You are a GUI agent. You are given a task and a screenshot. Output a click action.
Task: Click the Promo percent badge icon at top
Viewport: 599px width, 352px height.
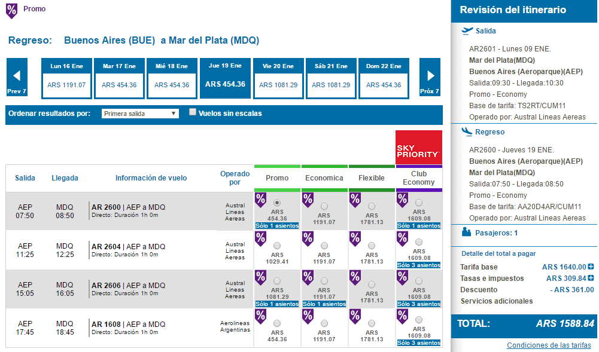click(11, 11)
